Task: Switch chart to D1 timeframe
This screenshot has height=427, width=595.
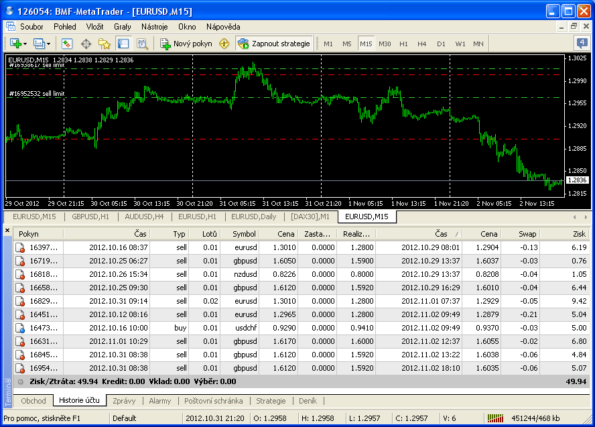Action: click(441, 44)
